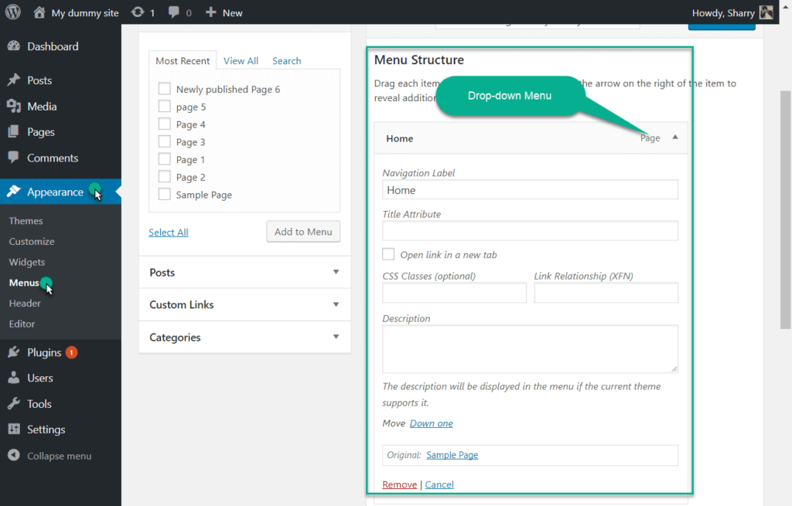The width and height of the screenshot is (792, 506).
Task: Click the Home menu item title bar
Action: 531,138
